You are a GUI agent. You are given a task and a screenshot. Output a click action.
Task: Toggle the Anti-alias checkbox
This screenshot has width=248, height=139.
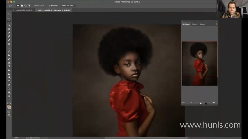[50, 5]
